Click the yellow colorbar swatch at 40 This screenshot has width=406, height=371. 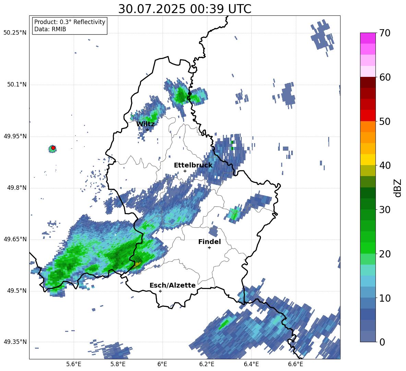(x=368, y=160)
